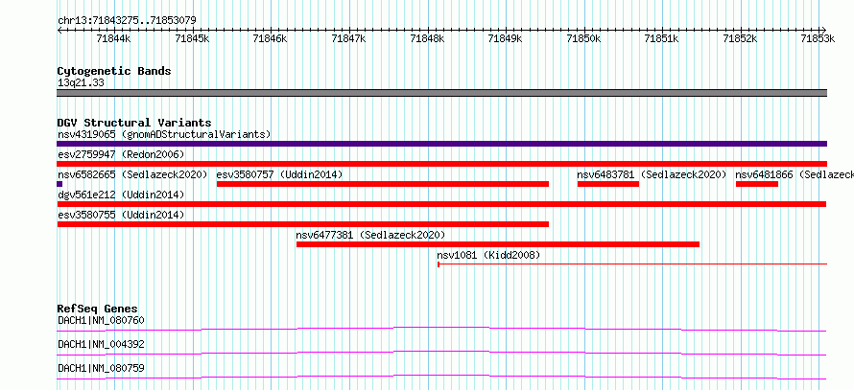Open the dgv561e212 (Uddin2014) label
Screen dimensions: 854x390
(x=121, y=195)
